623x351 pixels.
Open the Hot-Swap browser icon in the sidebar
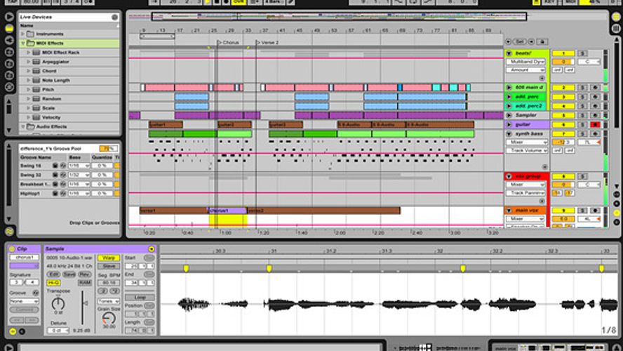(x=9, y=87)
